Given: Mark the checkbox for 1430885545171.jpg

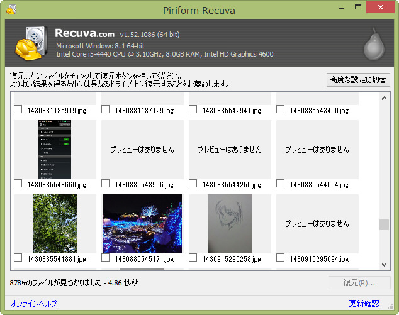Looking at the screenshot, I should (105, 258).
